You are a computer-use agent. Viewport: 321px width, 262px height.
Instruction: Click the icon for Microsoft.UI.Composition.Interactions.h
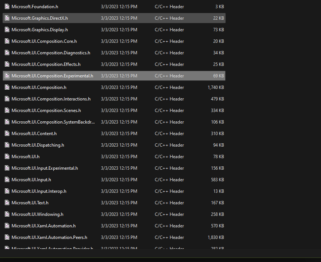pos(7,99)
